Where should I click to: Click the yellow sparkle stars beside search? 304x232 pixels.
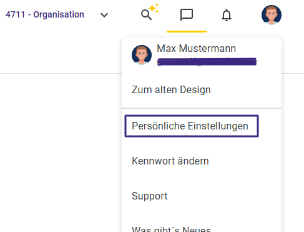[x=154, y=8]
